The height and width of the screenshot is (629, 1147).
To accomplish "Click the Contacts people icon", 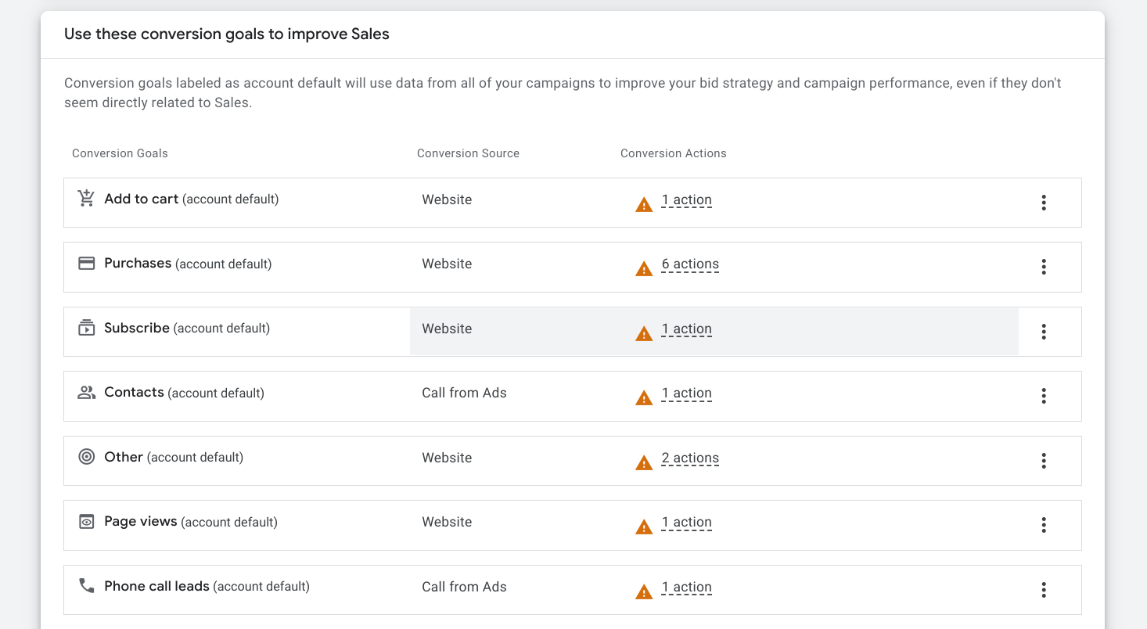I will tap(86, 393).
